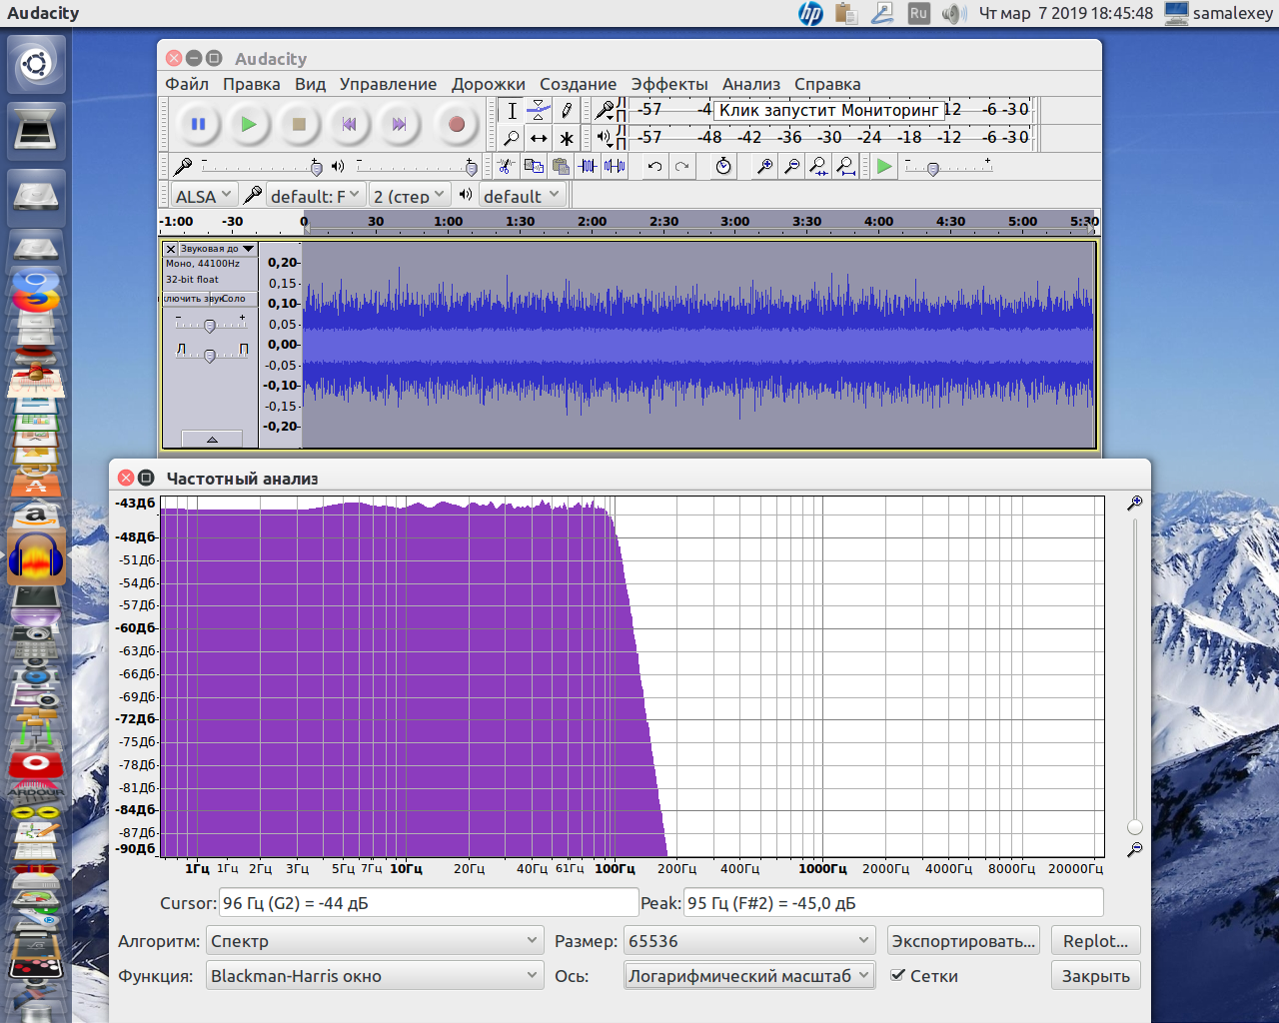Fit selection to window width

(x=818, y=166)
